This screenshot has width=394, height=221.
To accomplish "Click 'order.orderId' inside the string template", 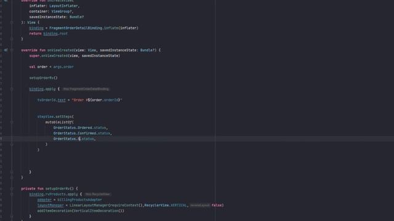I will click(105, 100).
